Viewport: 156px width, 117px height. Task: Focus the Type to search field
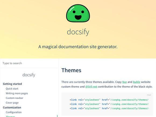tap(29, 63)
